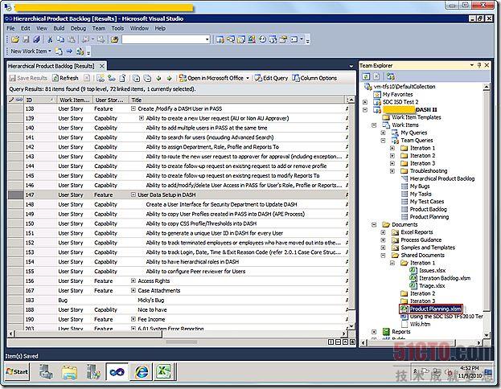The image size is (501, 389).
Task: Expand the SDC ISD Test 2 project
Action: pyautogui.click(x=365, y=102)
